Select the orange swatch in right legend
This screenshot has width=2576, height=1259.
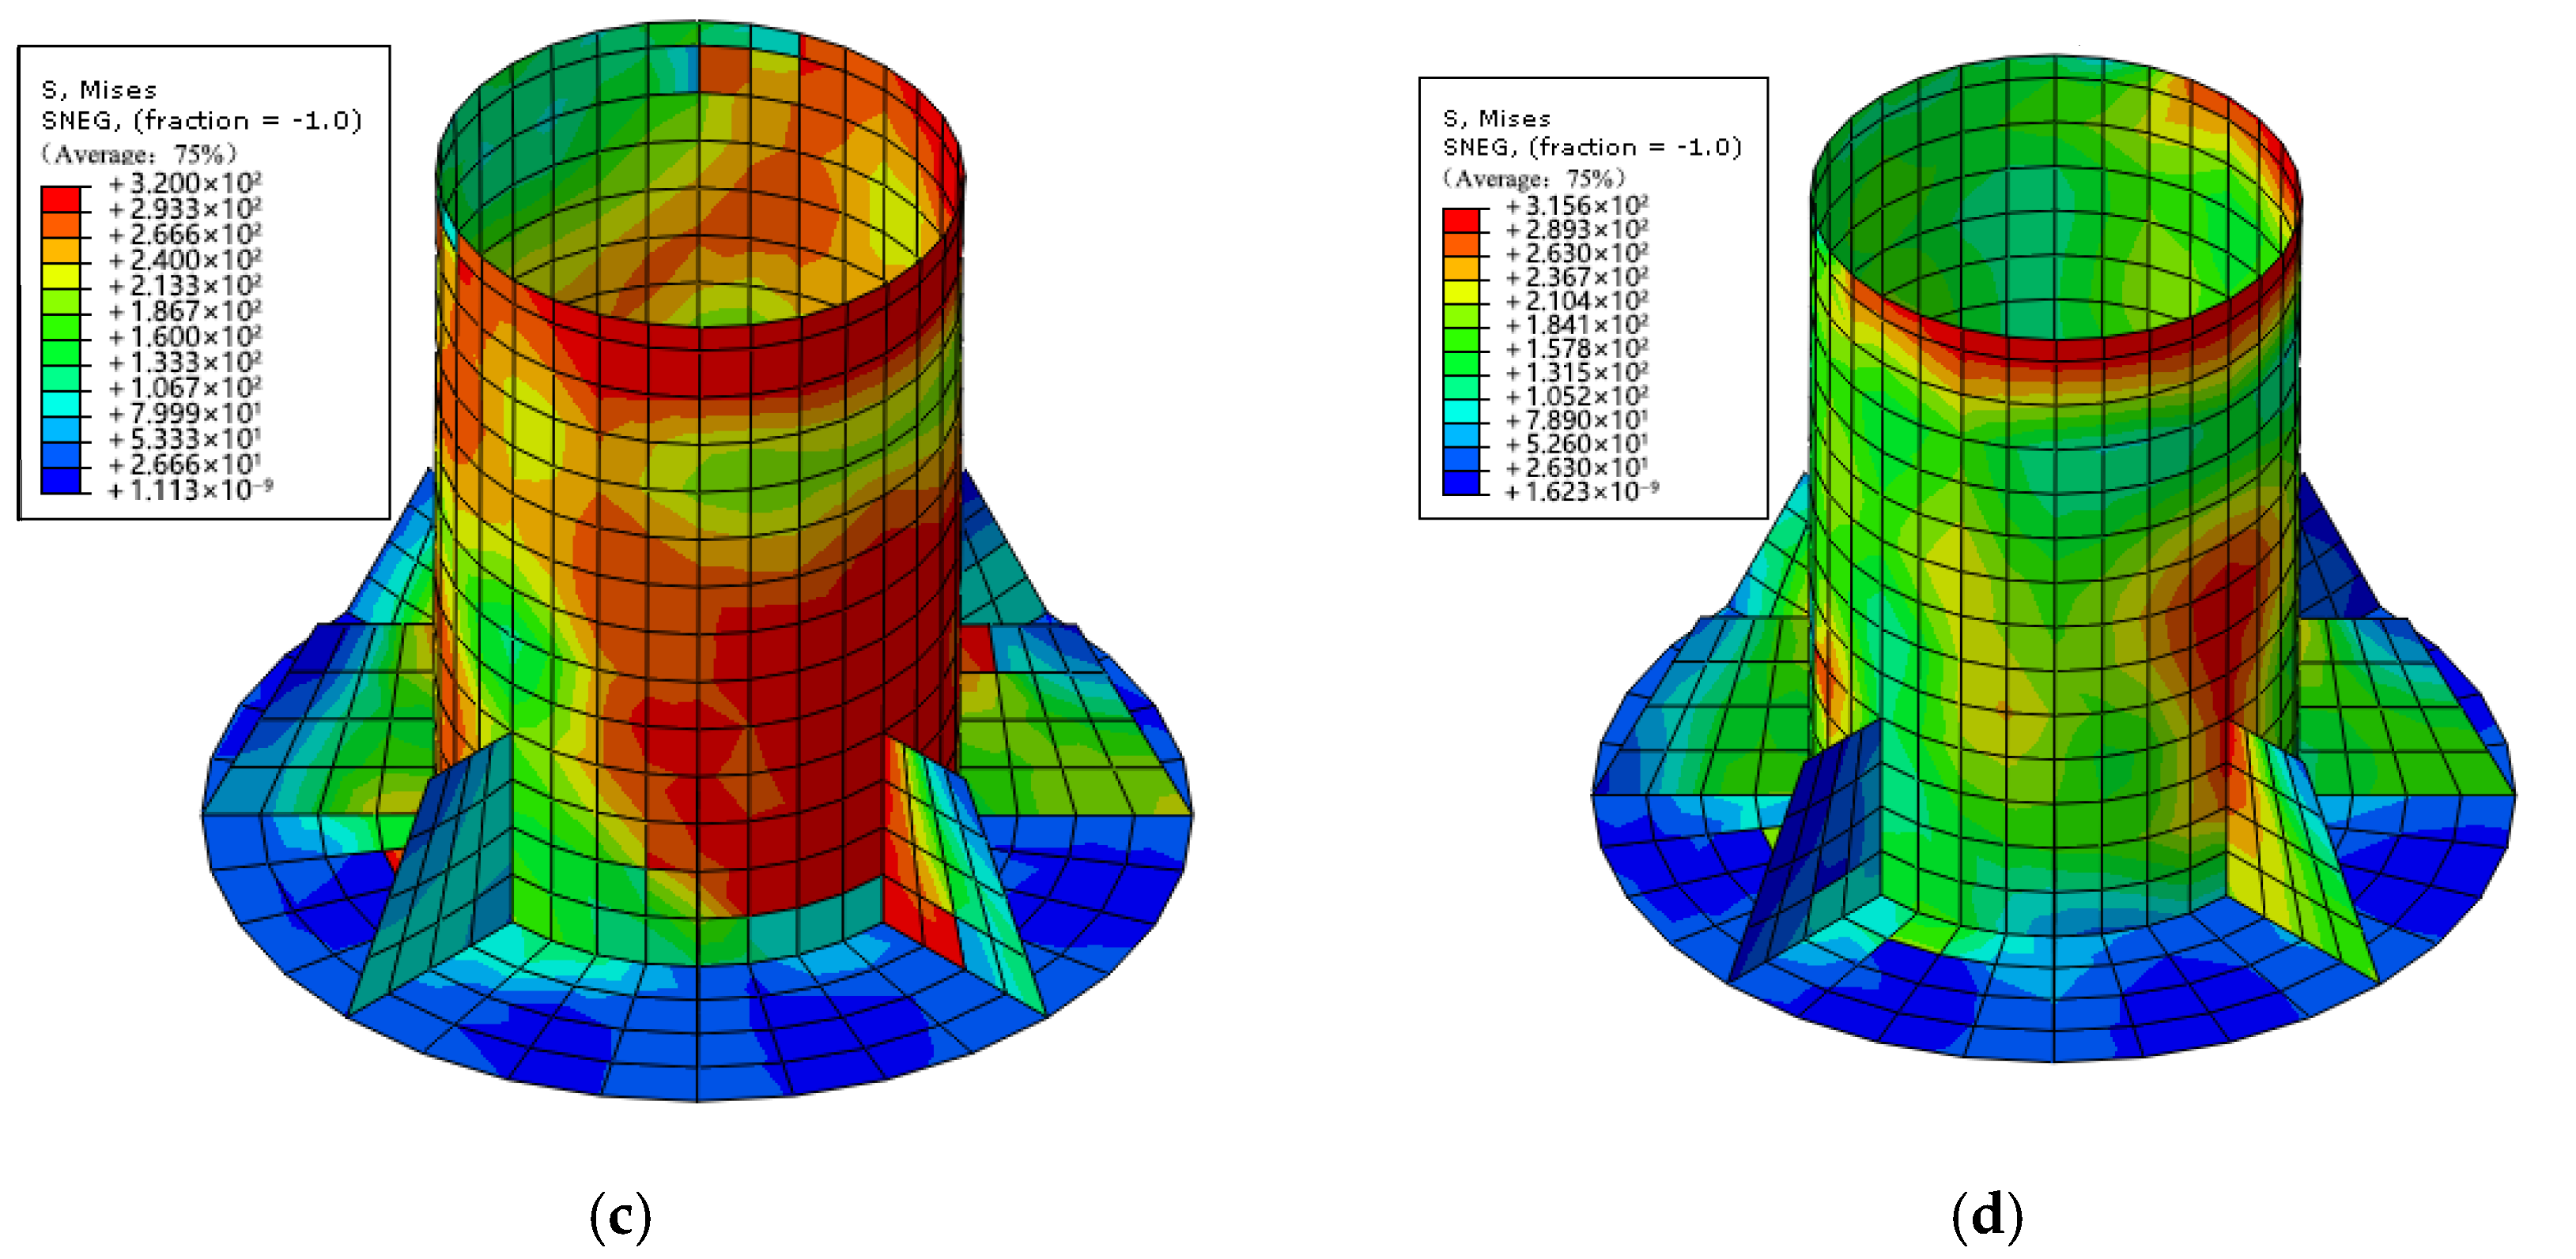1460,244
